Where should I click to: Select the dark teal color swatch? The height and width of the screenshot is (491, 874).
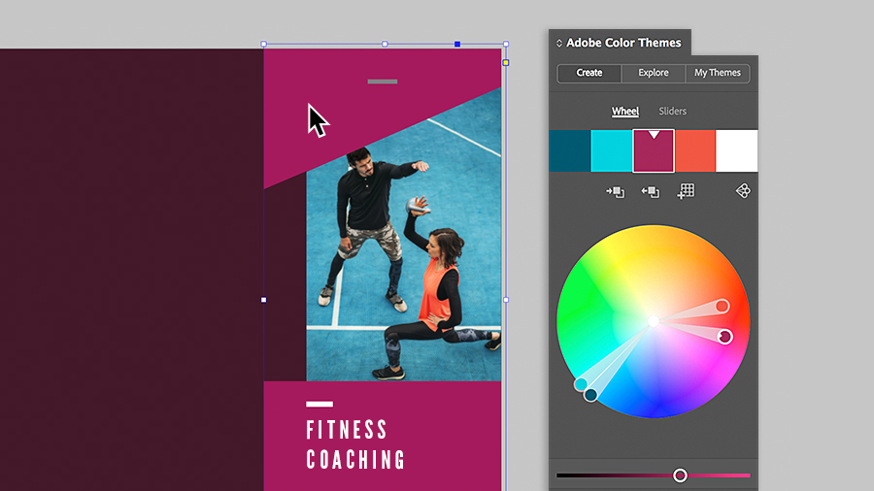[x=570, y=150]
